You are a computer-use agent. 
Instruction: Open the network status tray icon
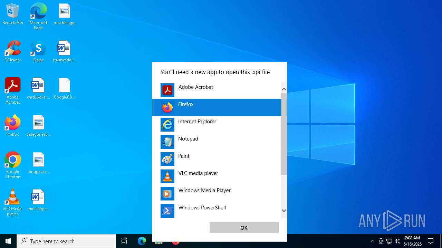(x=389, y=241)
